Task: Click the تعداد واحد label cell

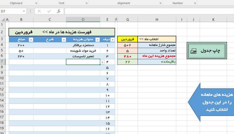Action: click(157, 51)
